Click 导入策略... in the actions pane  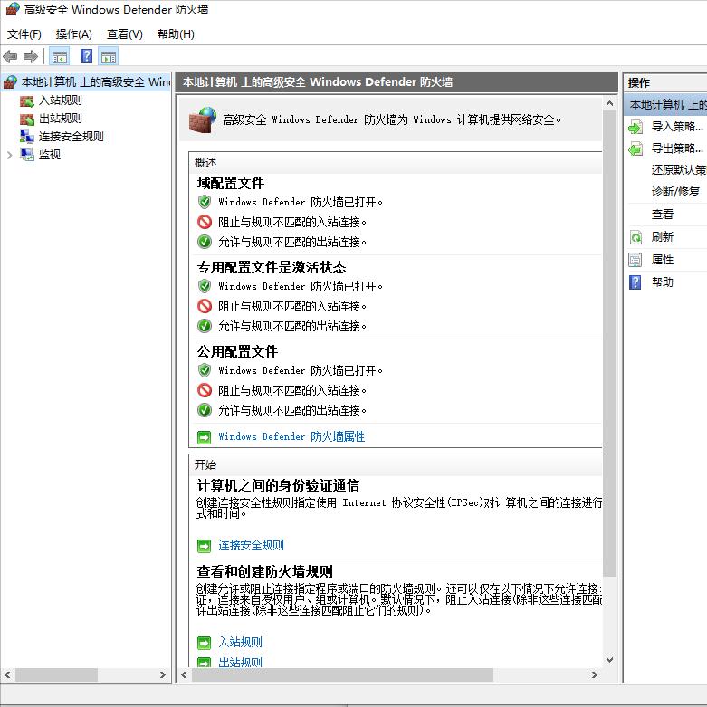[677, 127]
